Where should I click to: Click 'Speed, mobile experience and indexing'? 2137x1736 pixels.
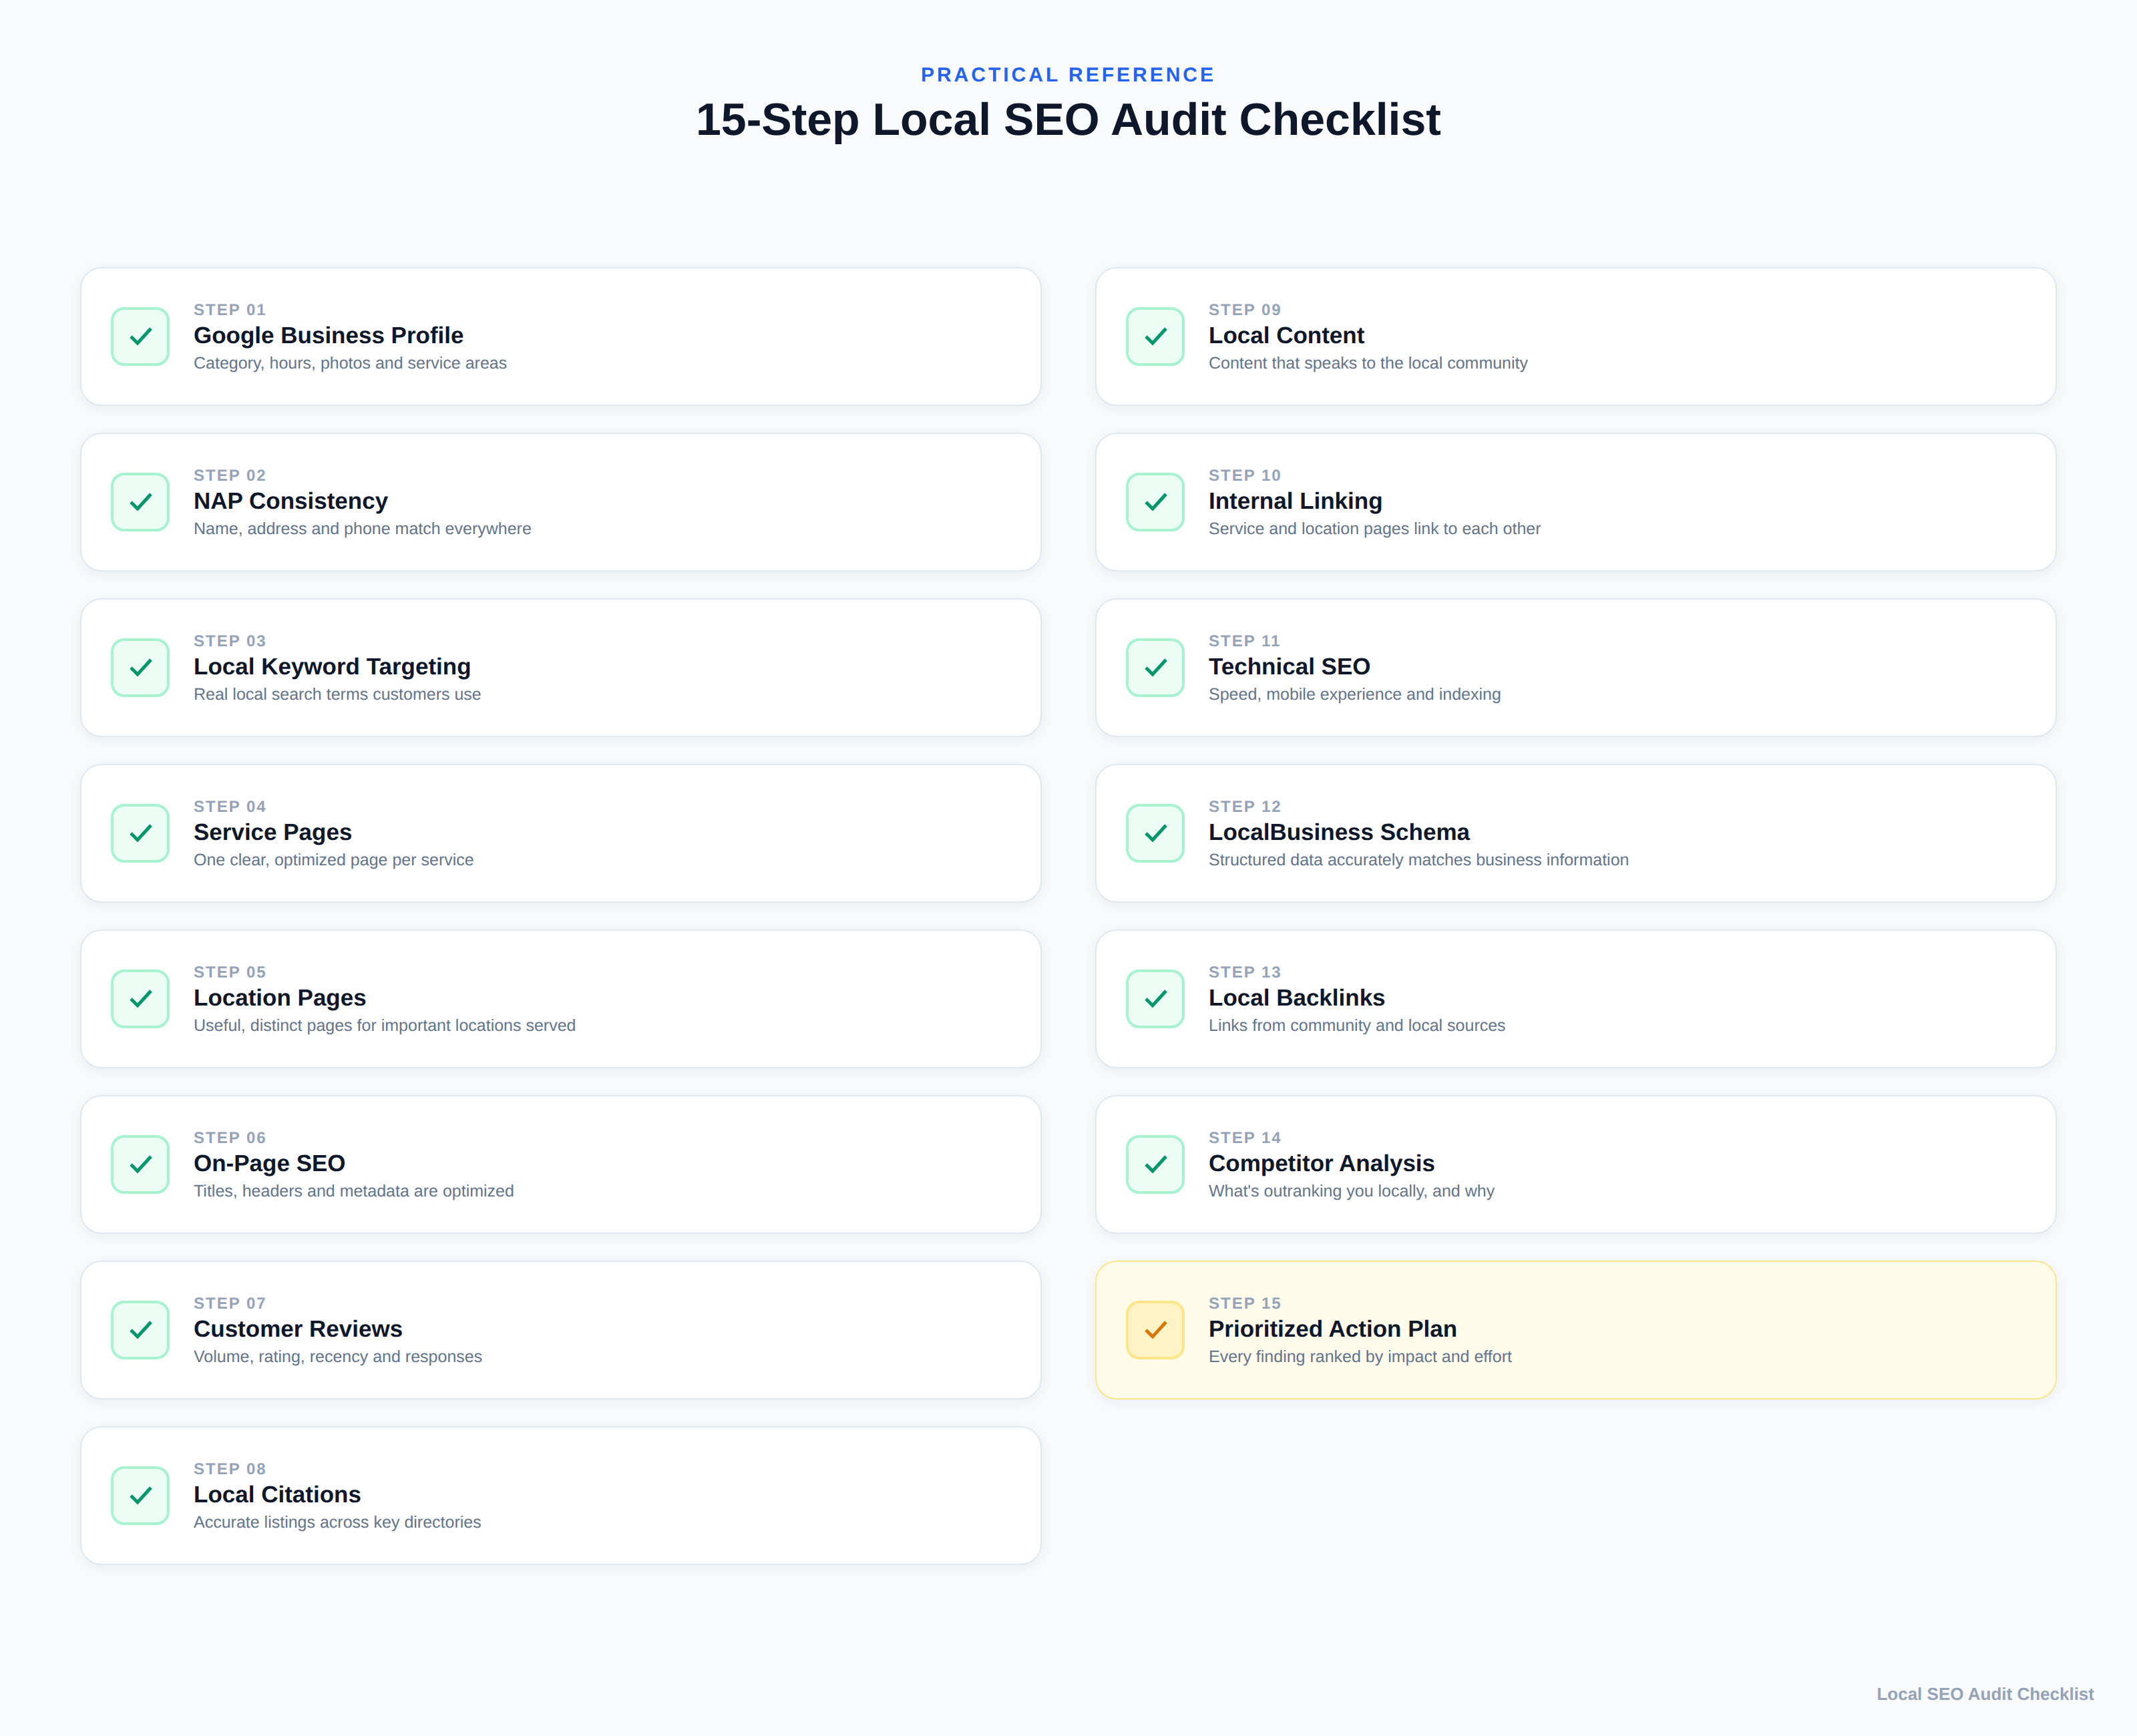pos(1354,694)
